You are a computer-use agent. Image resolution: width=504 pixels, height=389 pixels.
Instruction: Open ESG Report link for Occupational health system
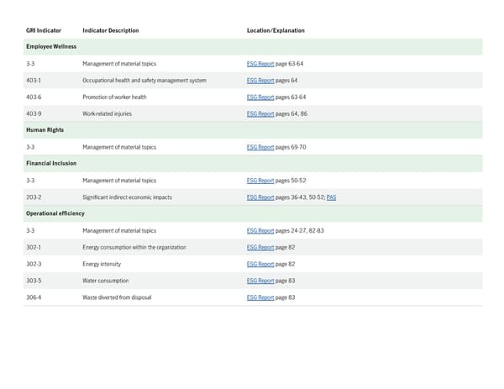click(260, 81)
